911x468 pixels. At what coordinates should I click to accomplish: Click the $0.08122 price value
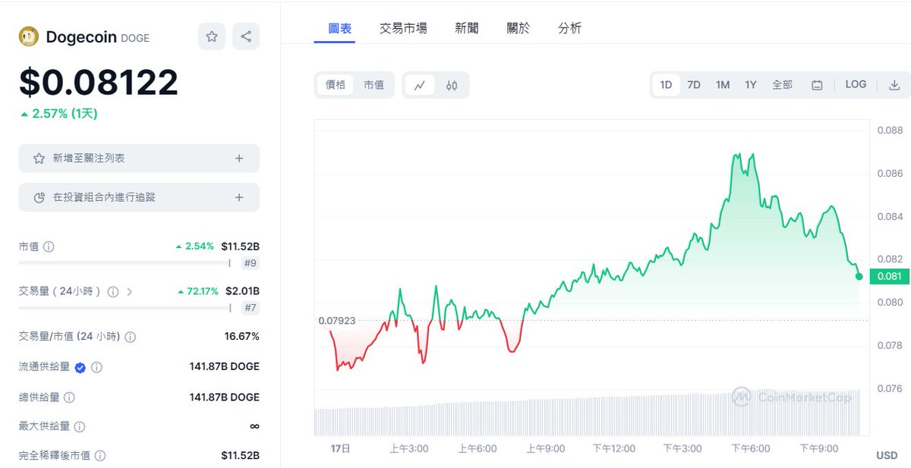point(99,82)
